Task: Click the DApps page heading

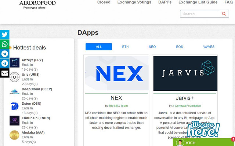Action: 88,33
